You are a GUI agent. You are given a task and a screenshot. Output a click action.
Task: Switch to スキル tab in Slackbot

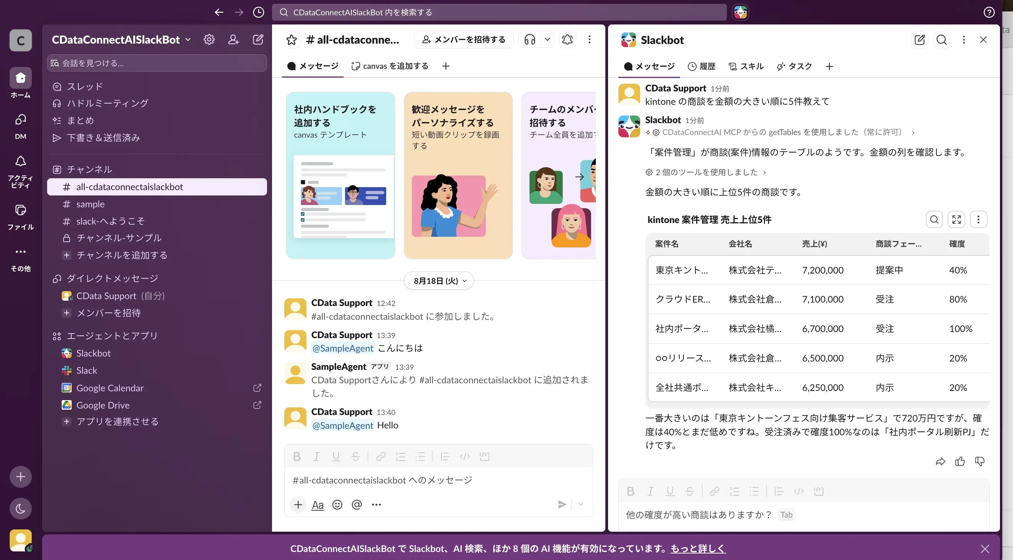(x=746, y=67)
